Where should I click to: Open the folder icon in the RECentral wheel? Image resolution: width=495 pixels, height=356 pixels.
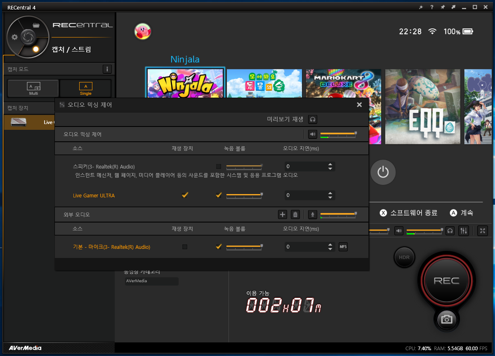(36, 25)
